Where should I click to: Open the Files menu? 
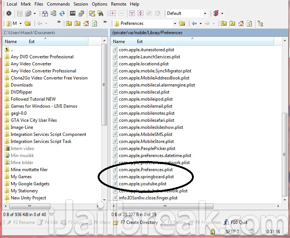click(39, 4)
